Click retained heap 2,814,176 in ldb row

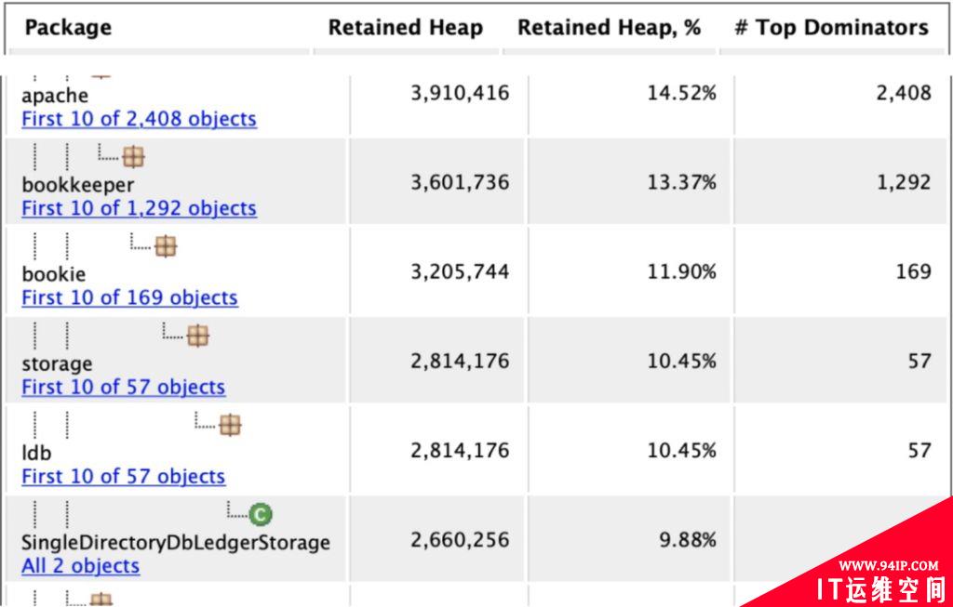pyautogui.click(x=460, y=451)
